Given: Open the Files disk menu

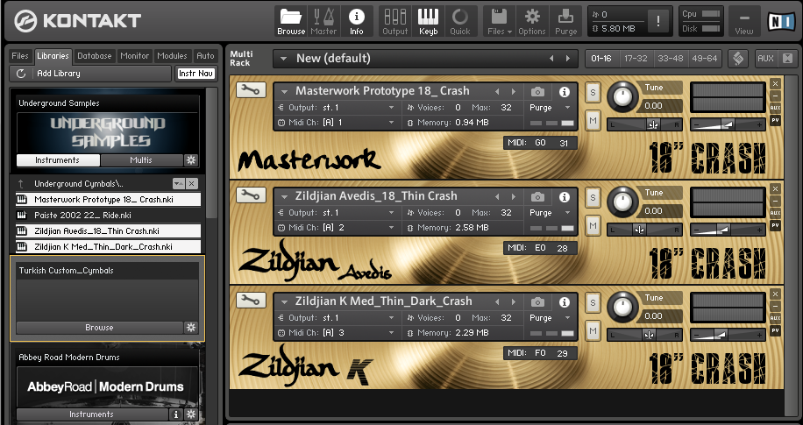Looking at the screenshot, I should click(x=500, y=22).
